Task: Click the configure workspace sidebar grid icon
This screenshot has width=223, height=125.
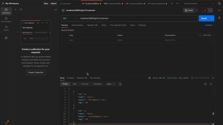Action: click(x=6, y=38)
